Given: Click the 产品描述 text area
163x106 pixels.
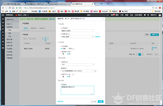Looking at the screenshot, I should coord(77,90).
